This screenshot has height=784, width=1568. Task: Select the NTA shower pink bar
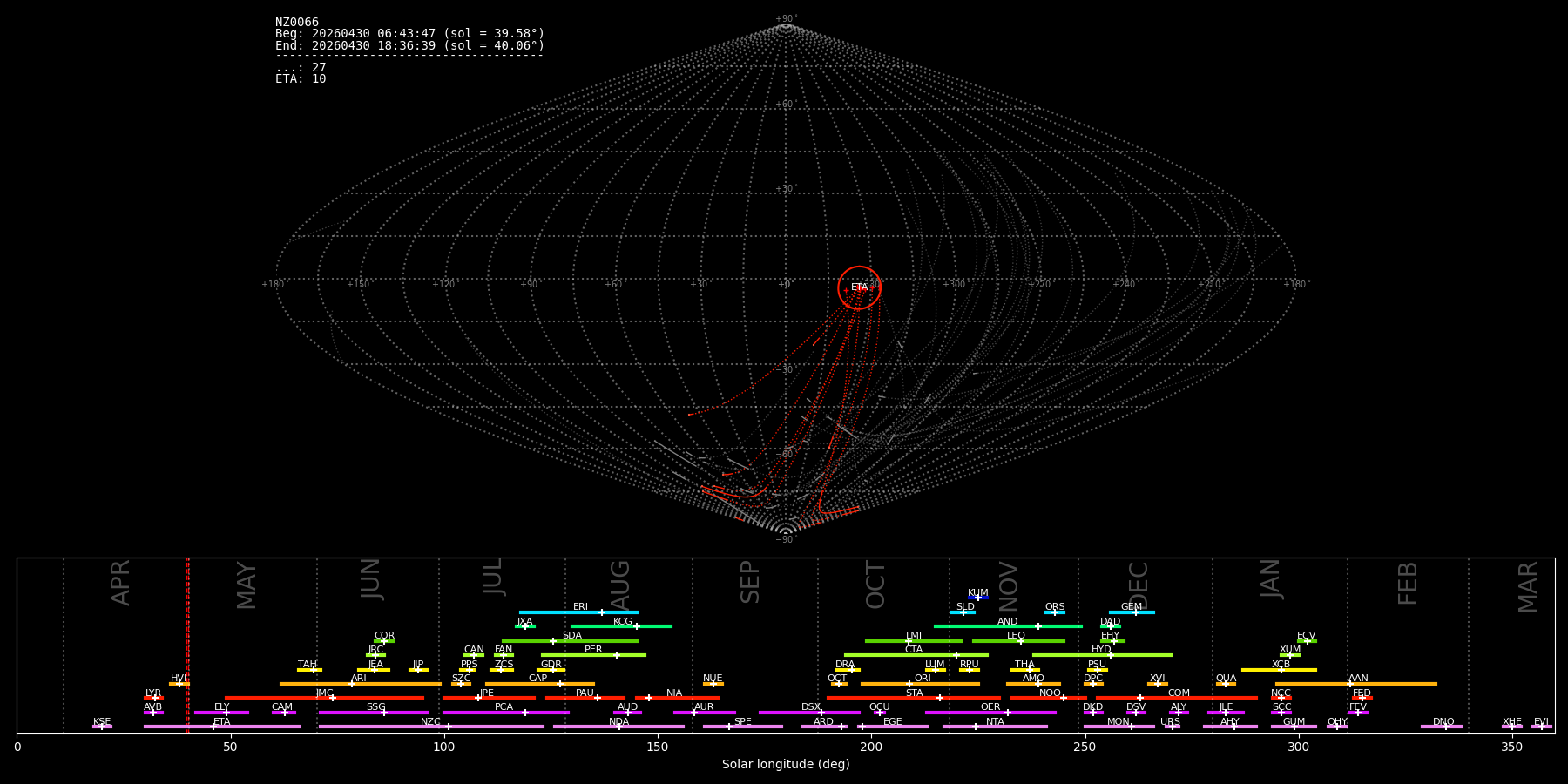(x=995, y=727)
